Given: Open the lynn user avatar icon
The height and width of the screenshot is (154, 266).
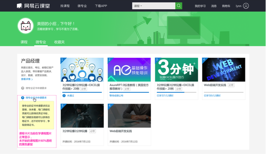Looking at the screenshot, I should (x=246, y=6).
